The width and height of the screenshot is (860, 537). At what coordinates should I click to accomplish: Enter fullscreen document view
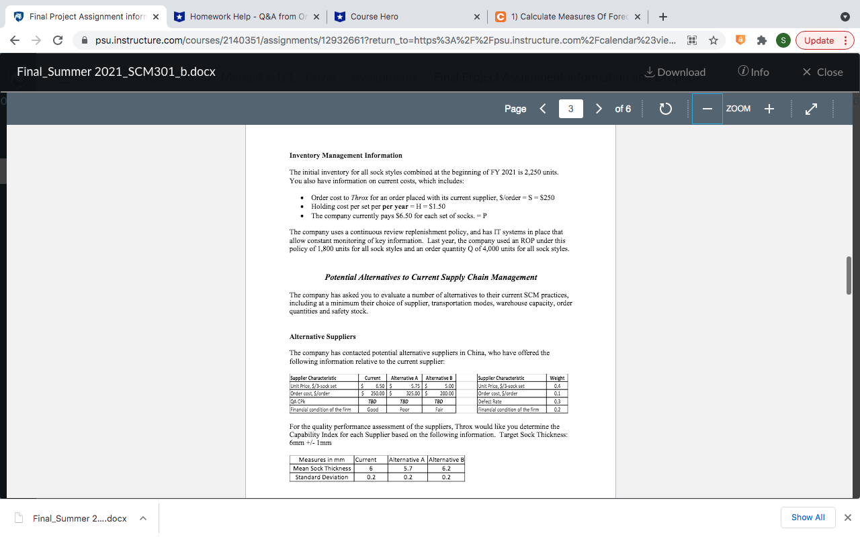pos(811,108)
